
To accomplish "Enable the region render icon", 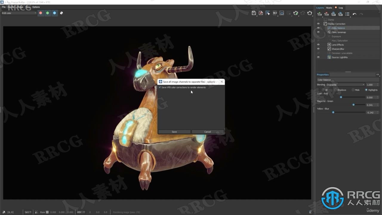I will (282, 13).
